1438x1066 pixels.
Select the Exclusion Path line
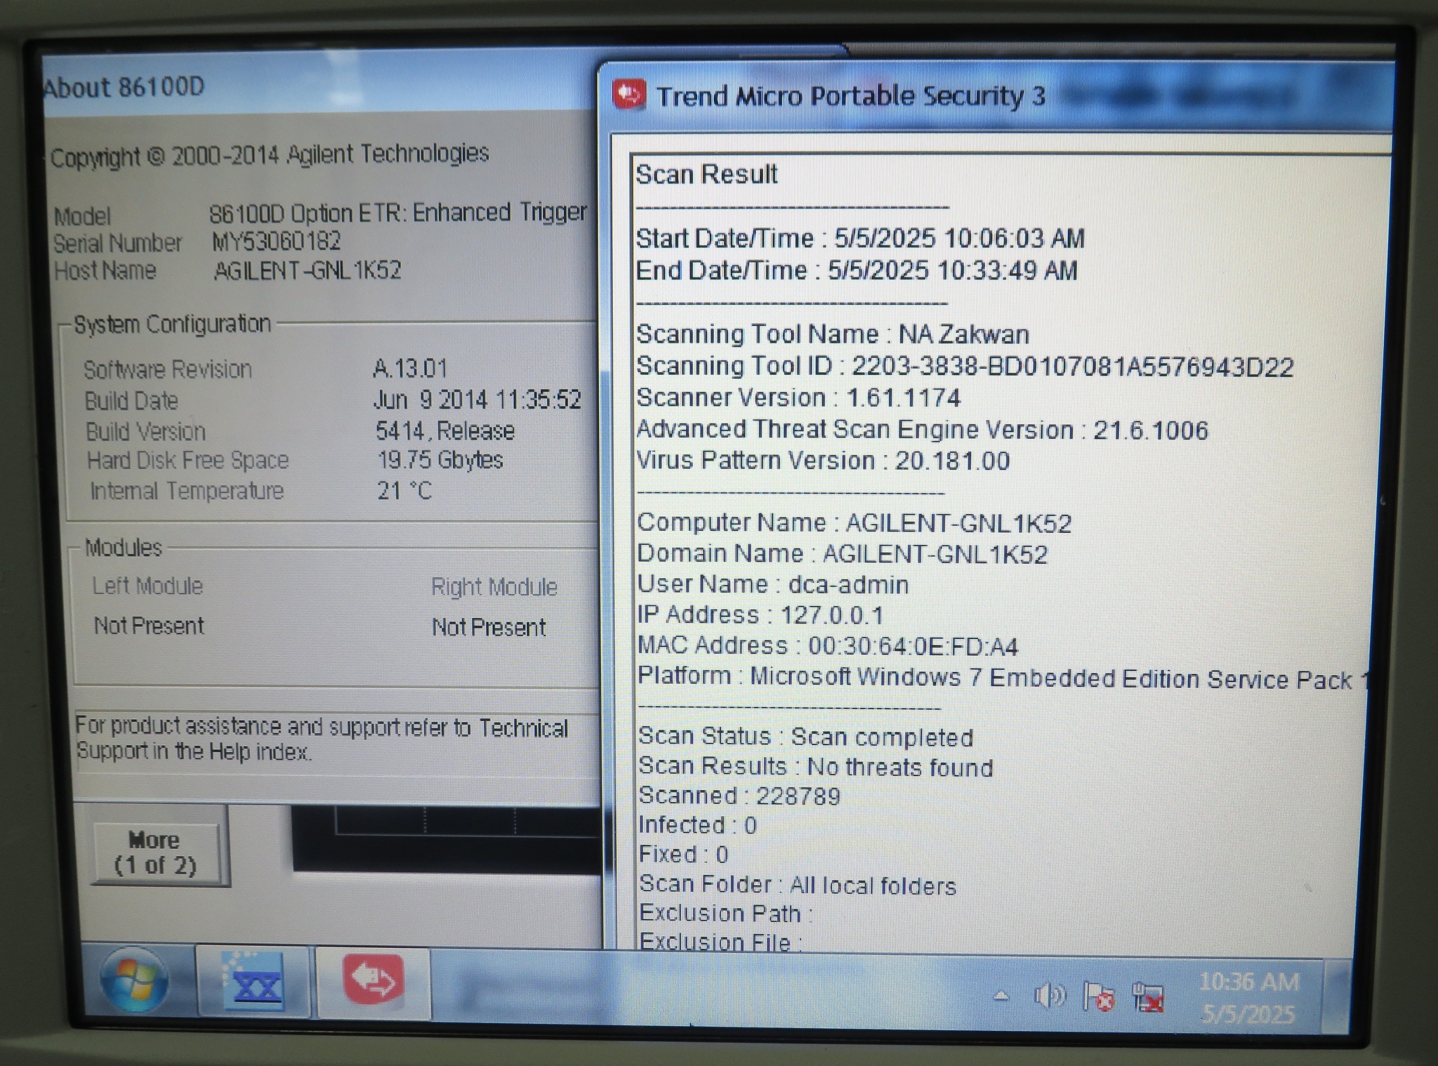pos(726,914)
